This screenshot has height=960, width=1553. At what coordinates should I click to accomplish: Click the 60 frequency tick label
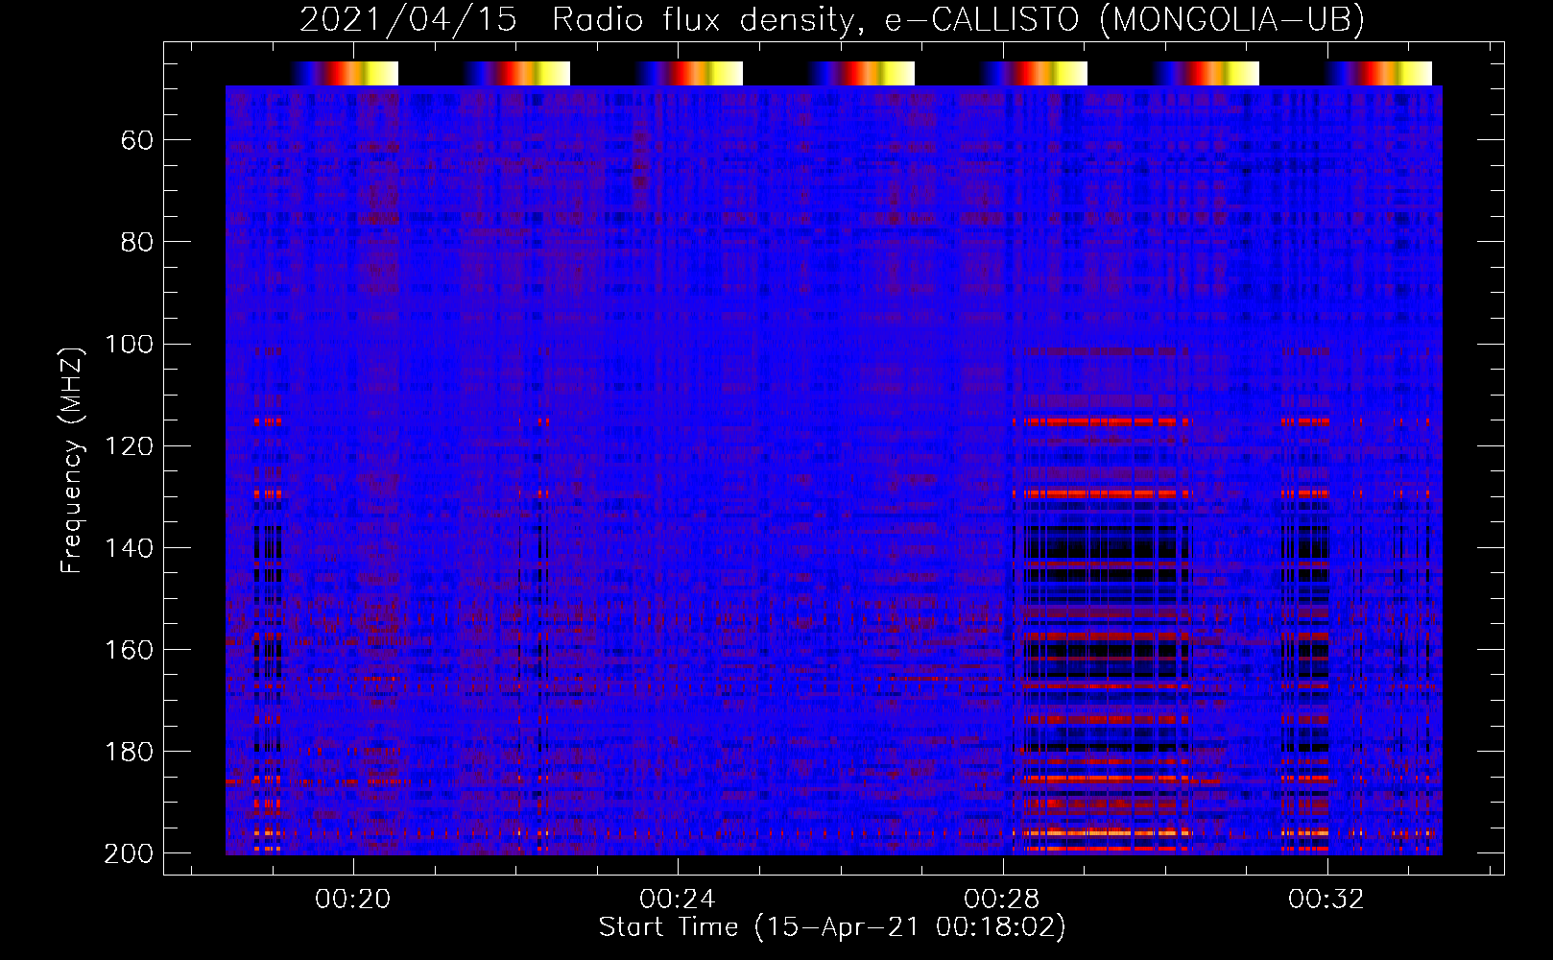point(137,140)
